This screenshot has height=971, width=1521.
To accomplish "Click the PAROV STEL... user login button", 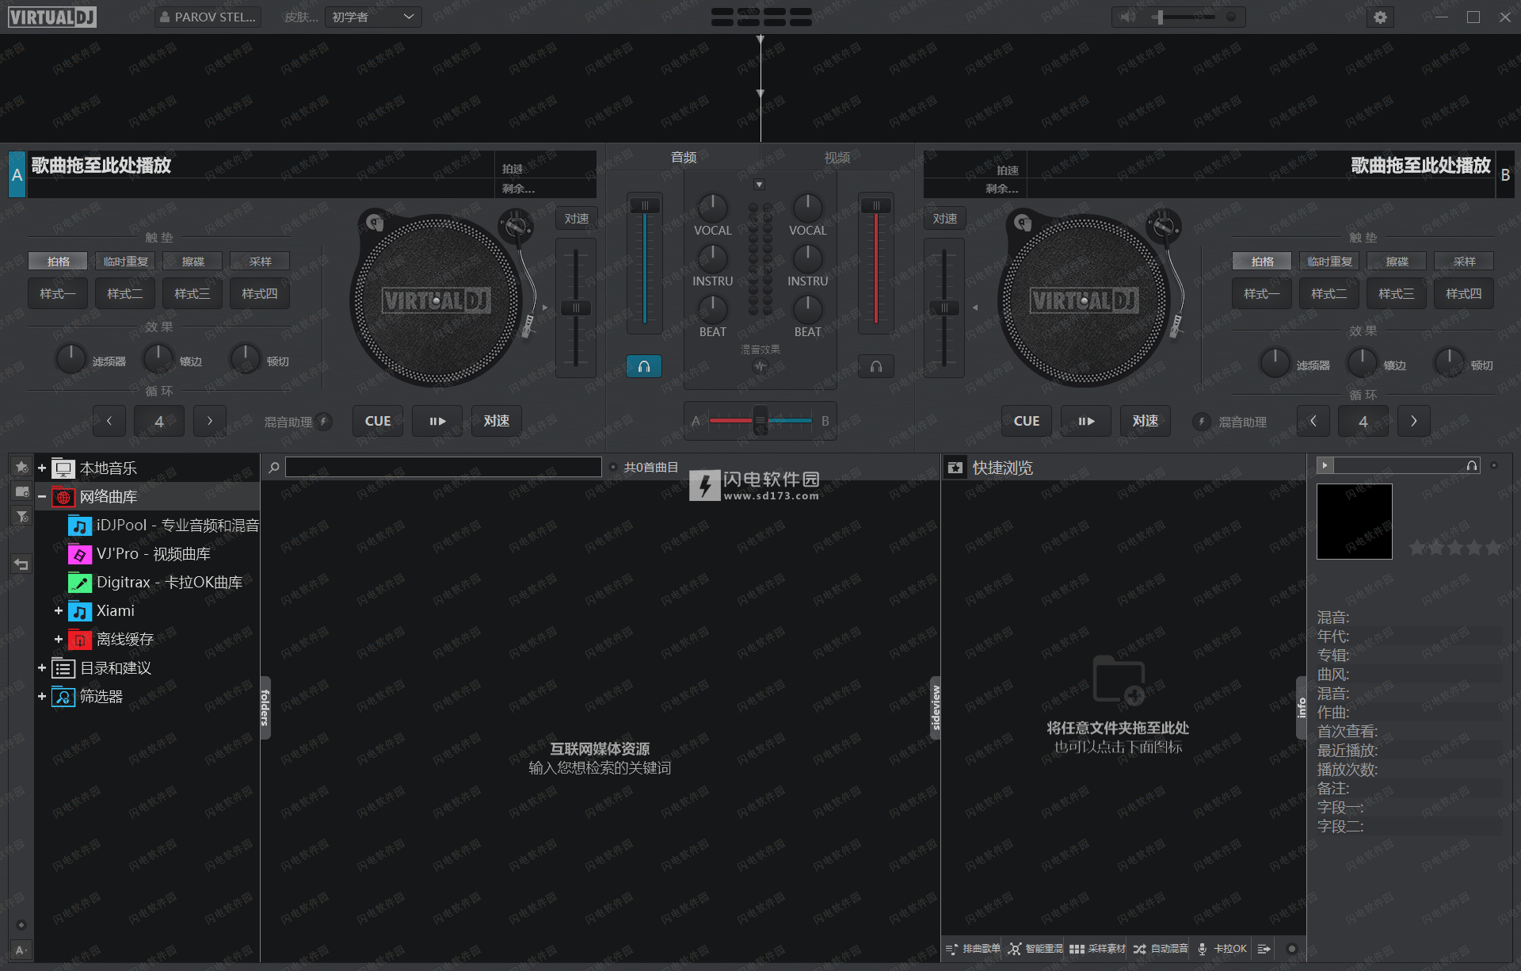I will [208, 17].
